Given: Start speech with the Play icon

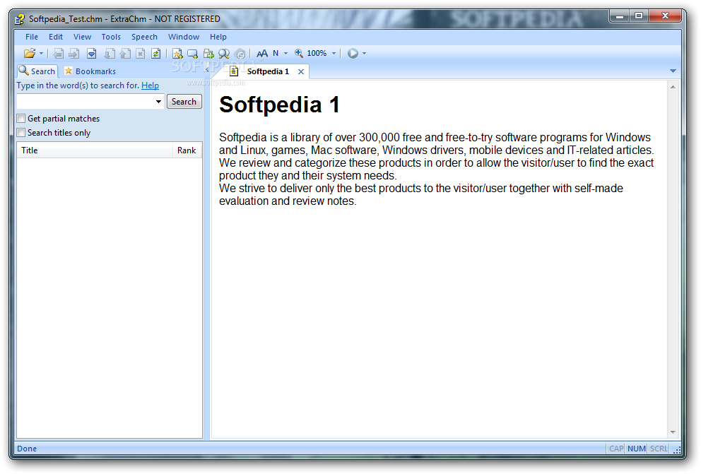Looking at the screenshot, I should [x=353, y=53].
